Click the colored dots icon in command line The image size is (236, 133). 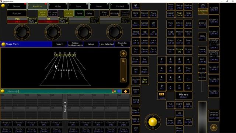click(114, 91)
